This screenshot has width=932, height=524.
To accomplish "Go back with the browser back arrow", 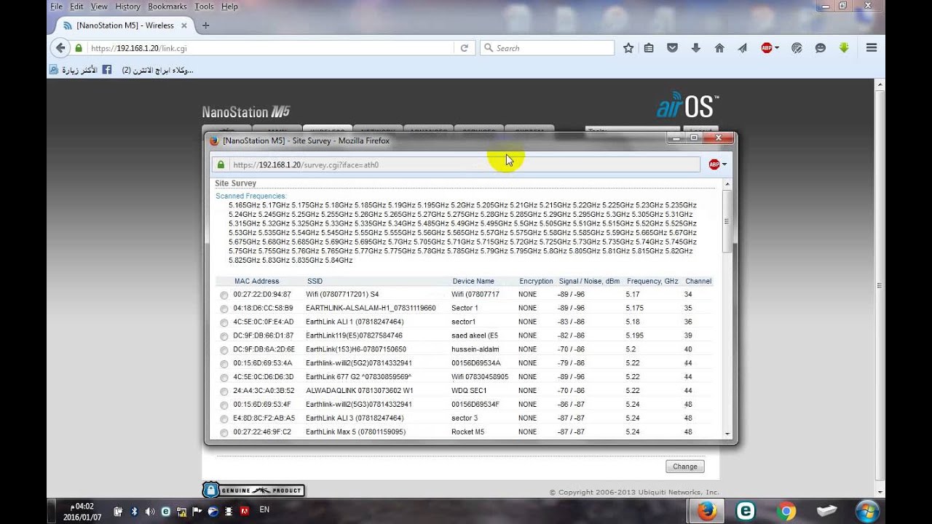I will [60, 48].
